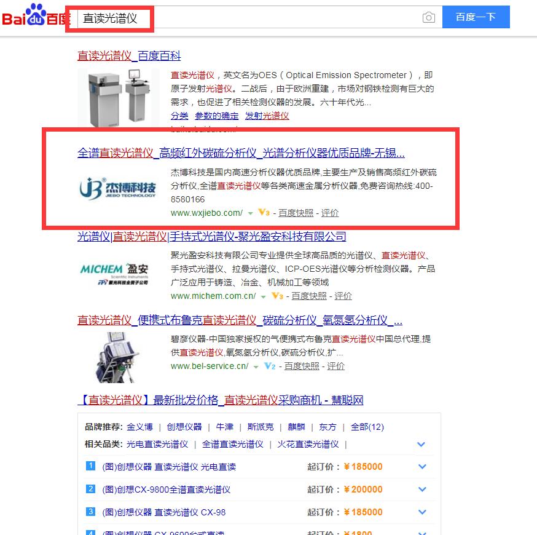The height and width of the screenshot is (535, 537).
Task: Click the spectrometer image in Baike result
Action: [118, 98]
